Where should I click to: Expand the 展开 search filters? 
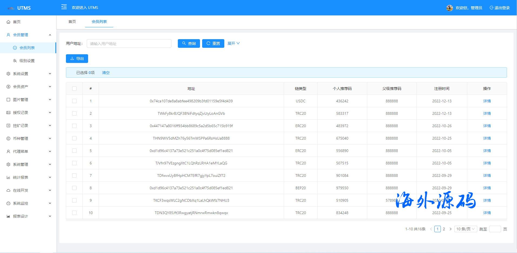(234, 43)
